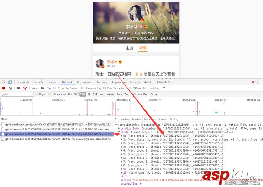Open the Console tab
263x187 pixels.
[38, 82]
